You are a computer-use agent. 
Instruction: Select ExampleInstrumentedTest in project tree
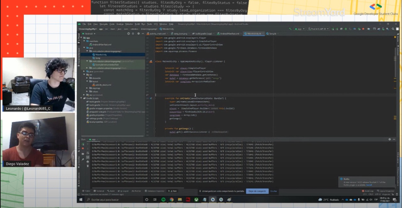[x=105, y=65]
